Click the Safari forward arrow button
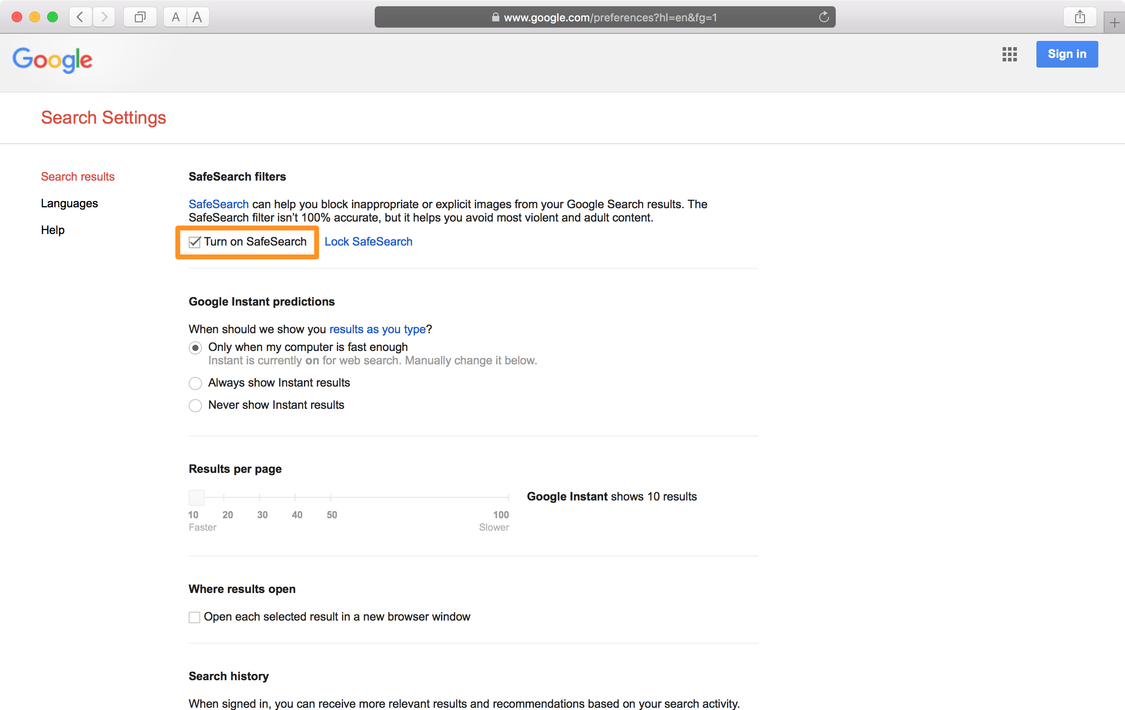The image size is (1125, 710). 104,17
